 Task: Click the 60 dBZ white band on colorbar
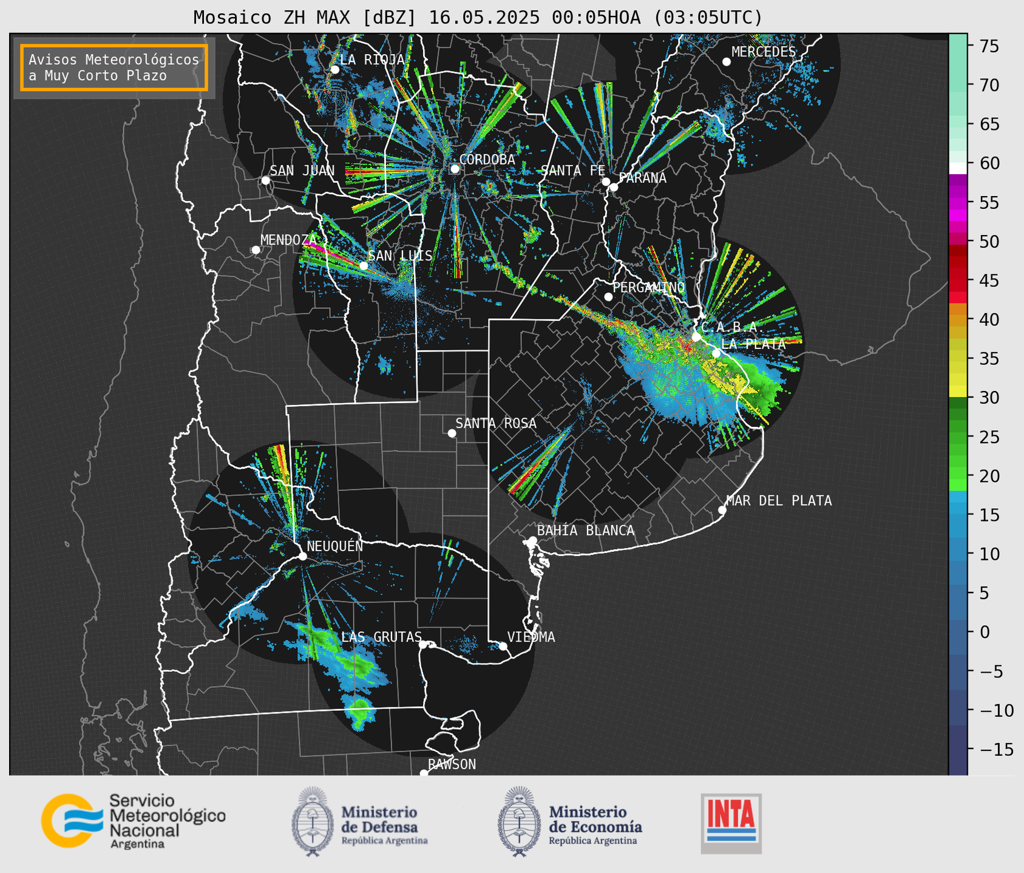point(958,168)
